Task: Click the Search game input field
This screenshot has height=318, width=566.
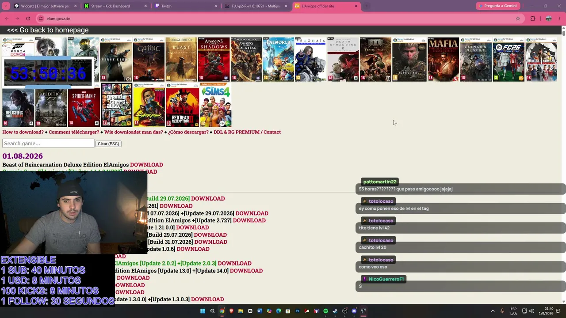Action: (x=48, y=144)
